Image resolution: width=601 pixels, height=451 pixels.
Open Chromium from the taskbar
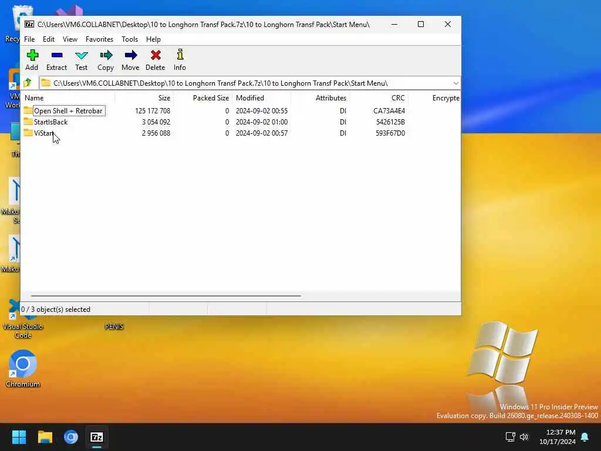tap(71, 437)
